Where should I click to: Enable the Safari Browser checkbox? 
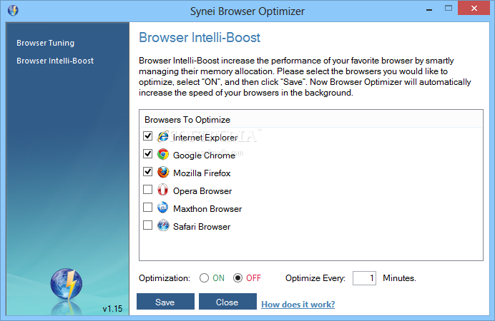click(148, 225)
